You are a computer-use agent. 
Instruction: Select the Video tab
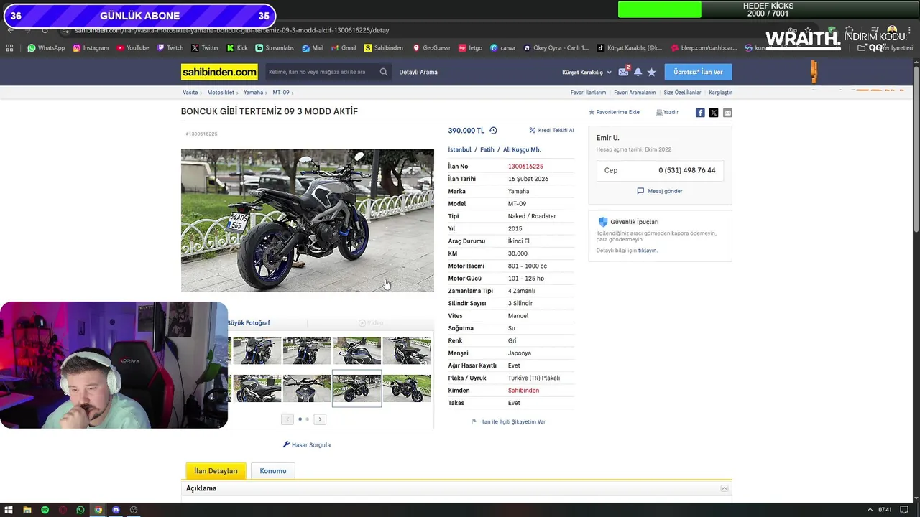[371, 323]
